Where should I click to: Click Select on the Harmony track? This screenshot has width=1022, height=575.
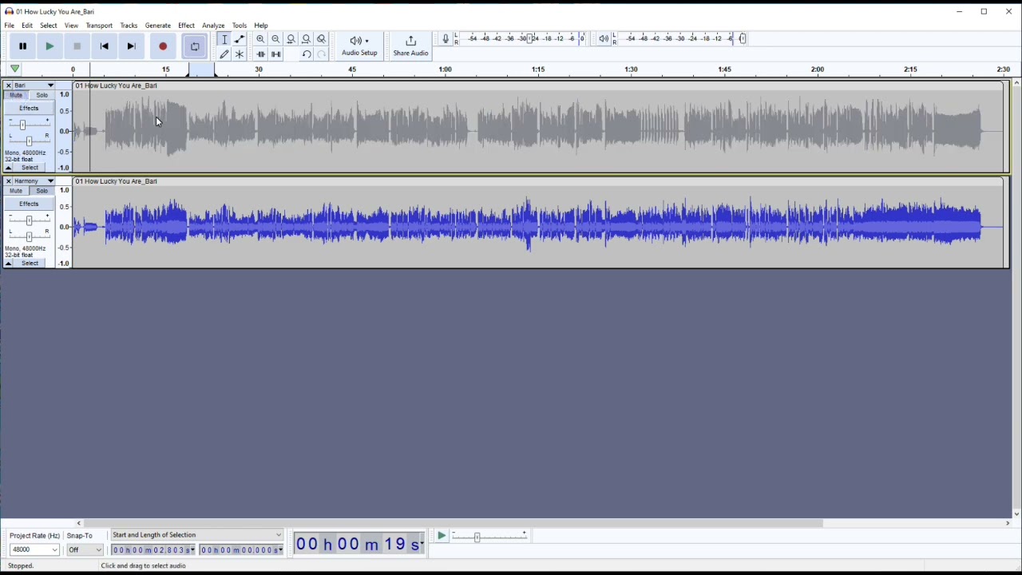pyautogui.click(x=30, y=264)
